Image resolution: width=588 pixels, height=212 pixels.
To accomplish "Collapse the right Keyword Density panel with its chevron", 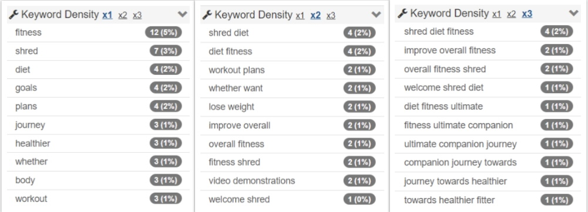I will pyautogui.click(x=573, y=13).
